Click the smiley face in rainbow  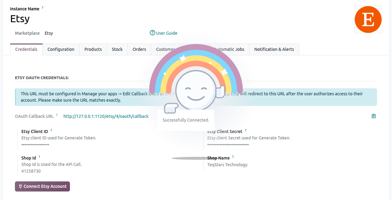(196, 91)
